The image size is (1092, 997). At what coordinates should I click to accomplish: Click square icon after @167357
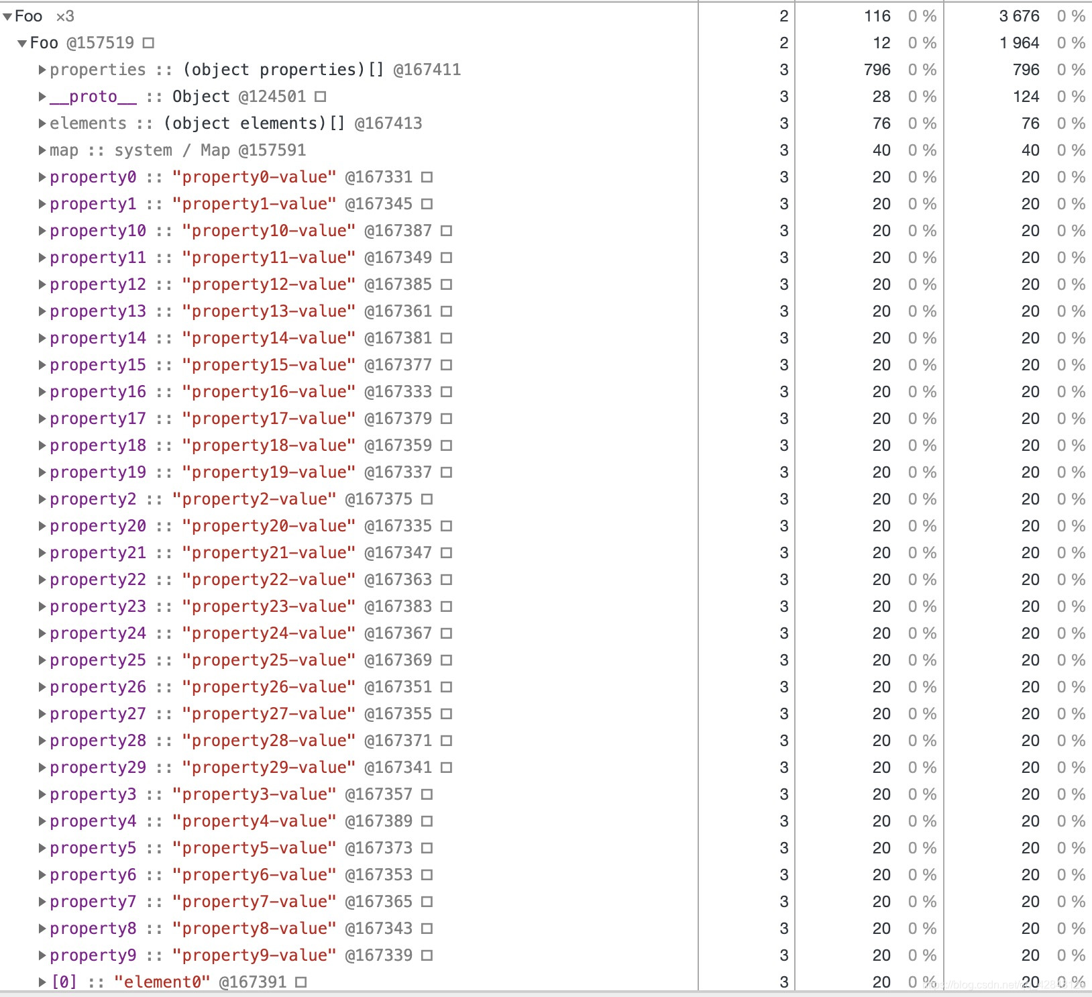427,794
